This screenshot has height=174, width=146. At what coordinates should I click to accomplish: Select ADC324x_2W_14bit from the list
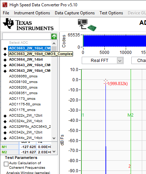(26, 121)
